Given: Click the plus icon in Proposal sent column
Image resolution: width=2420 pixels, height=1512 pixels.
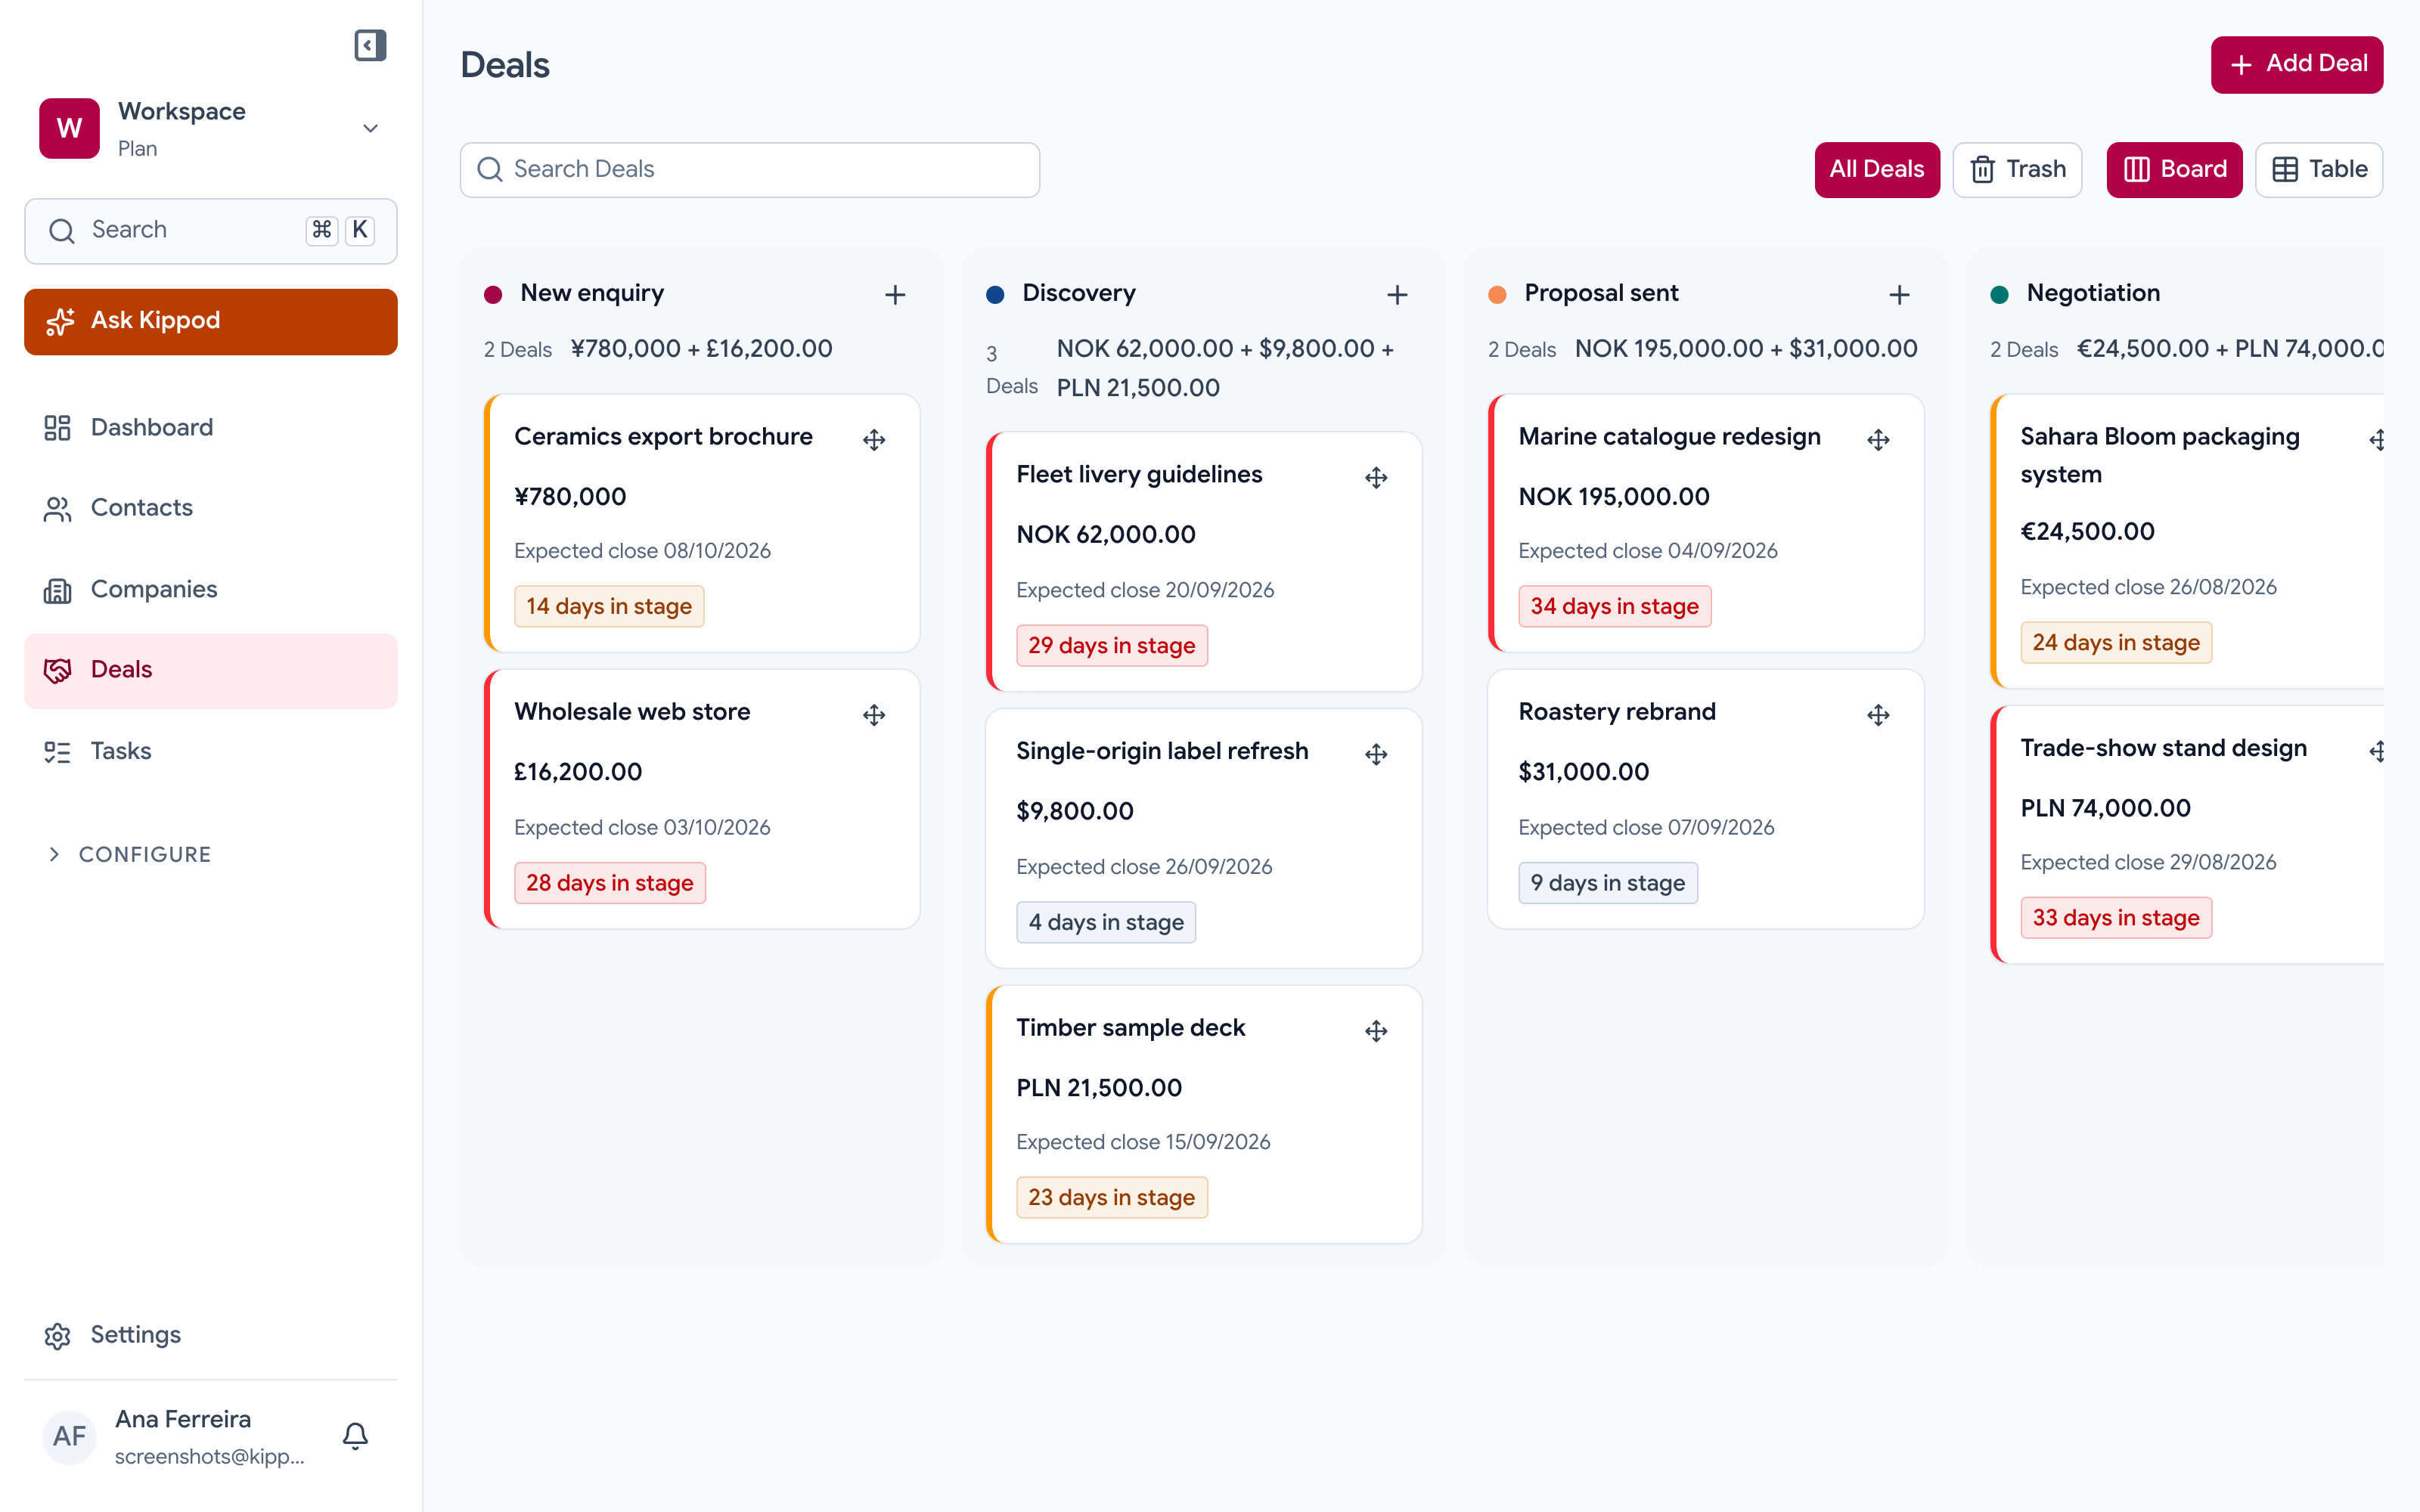Looking at the screenshot, I should tap(1899, 295).
